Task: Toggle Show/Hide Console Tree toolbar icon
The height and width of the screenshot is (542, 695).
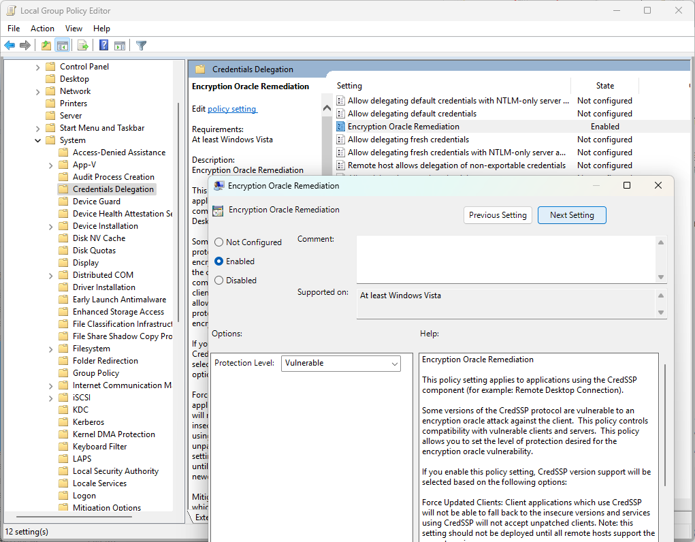Action: (63, 45)
